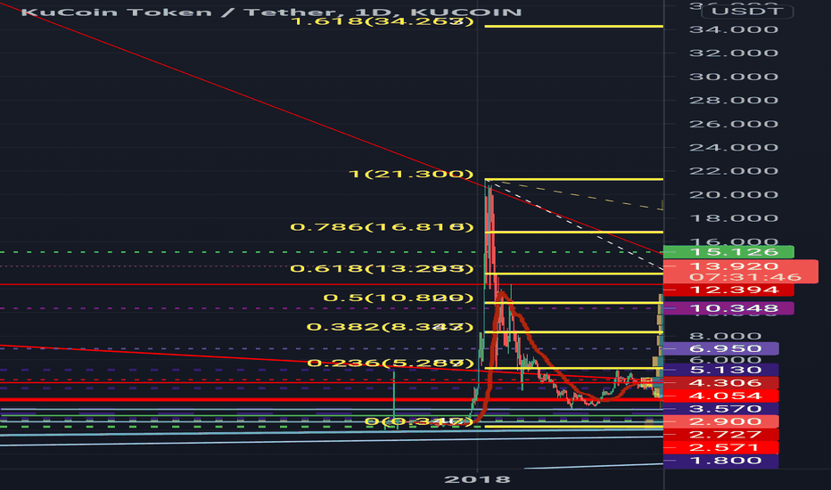Click the dark blue 5.130 price label
831x490 pixels.
click(721, 370)
